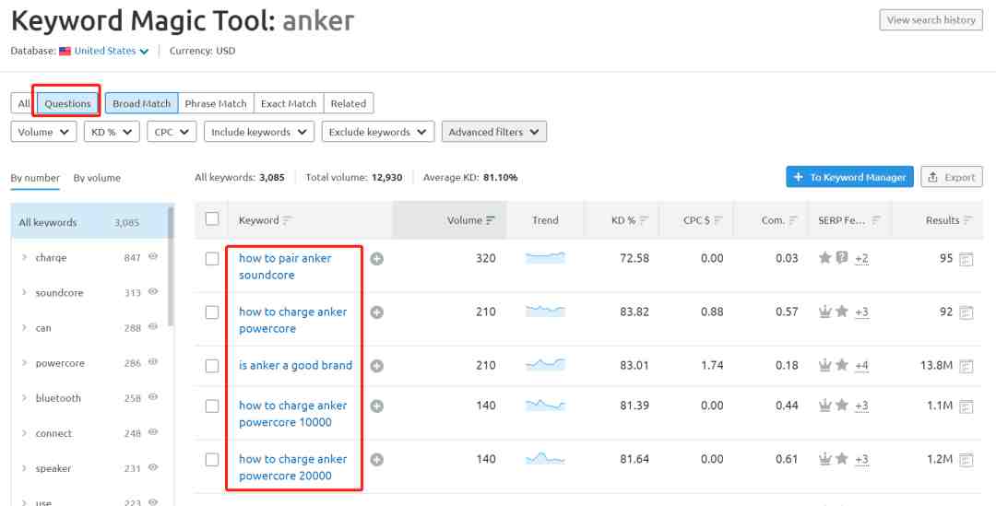
Task: Select 'All keywords' group in sidebar
Action: point(89,222)
